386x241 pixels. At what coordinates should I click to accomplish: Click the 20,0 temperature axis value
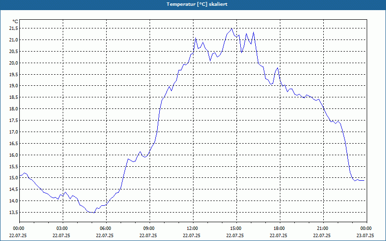(14, 63)
